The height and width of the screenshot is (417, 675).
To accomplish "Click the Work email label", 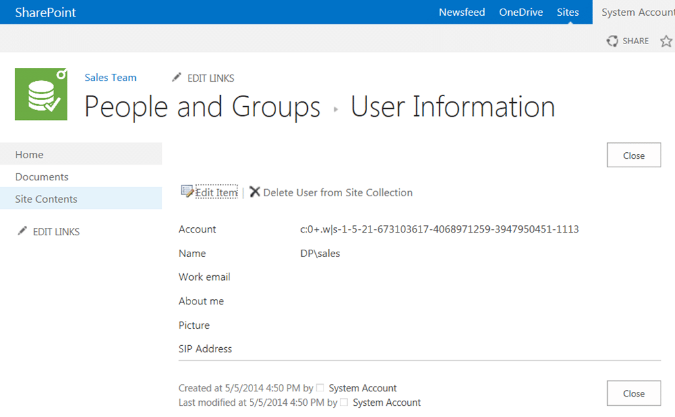I will tap(204, 277).
